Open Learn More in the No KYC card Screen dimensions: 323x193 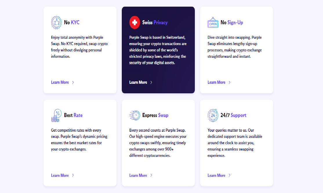coord(60,82)
